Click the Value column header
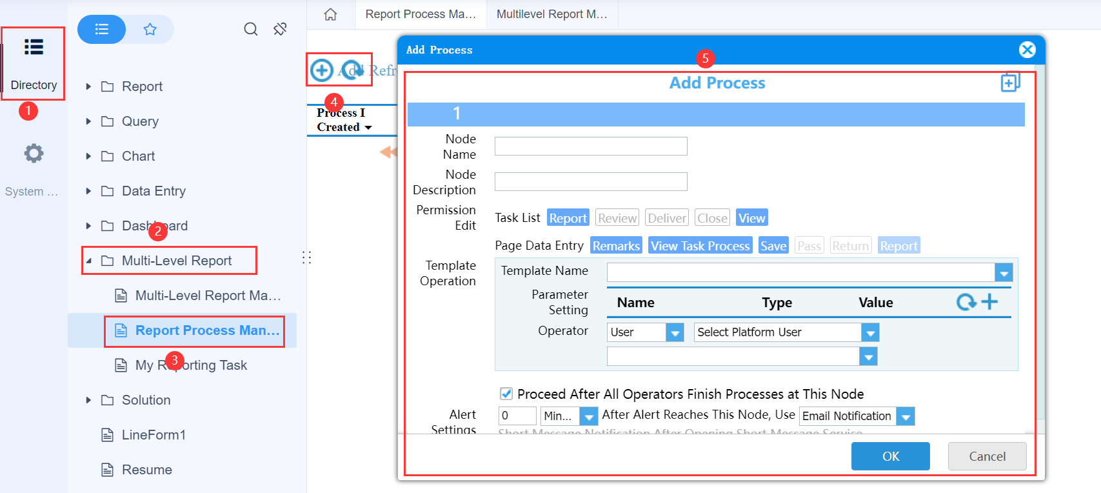Screen dimensions: 1101x493 point(875,303)
